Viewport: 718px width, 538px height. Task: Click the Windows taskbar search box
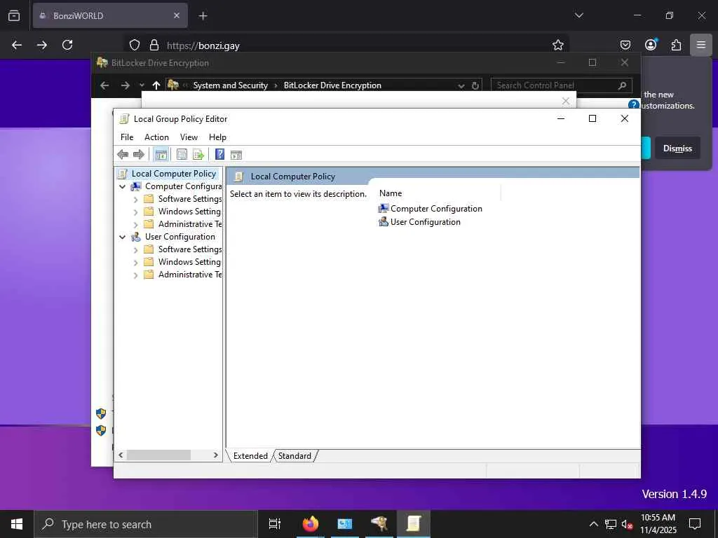click(x=146, y=524)
